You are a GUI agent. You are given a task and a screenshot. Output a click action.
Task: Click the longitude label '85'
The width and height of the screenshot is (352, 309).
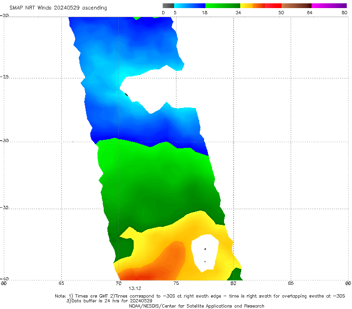click(x=291, y=283)
